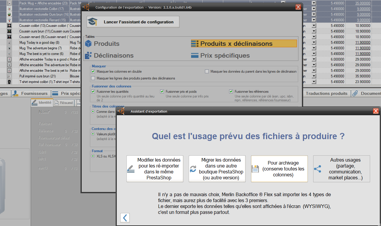Launch the configuration assistant
The image size is (381, 226).
click(133, 22)
